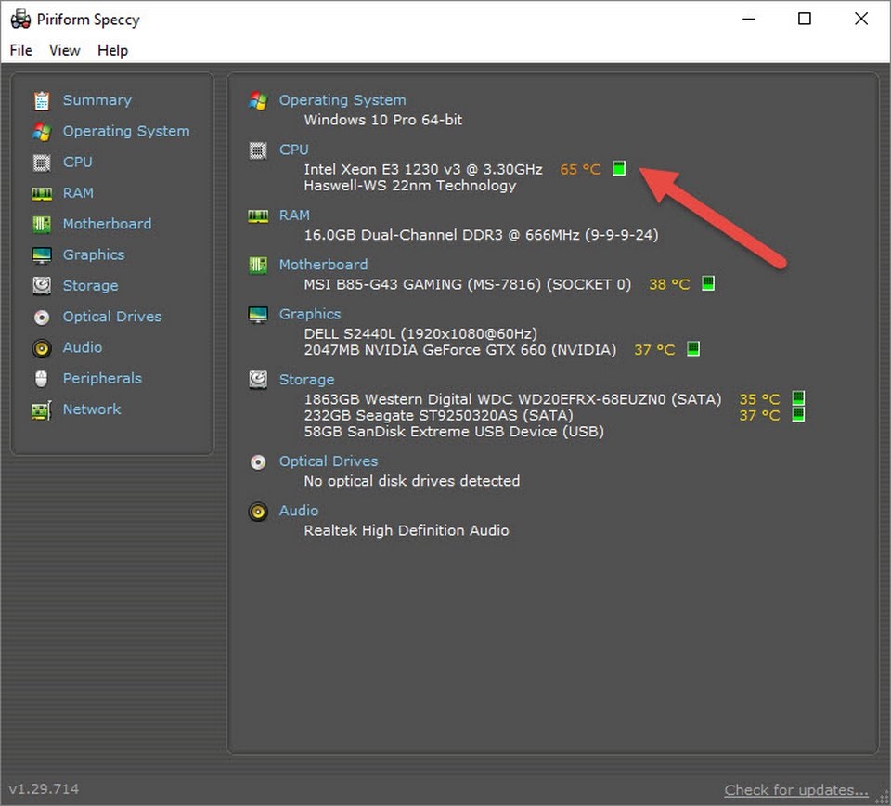This screenshot has width=891, height=806.
Task: Click the Check for updates link
Action: point(796,790)
